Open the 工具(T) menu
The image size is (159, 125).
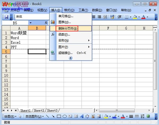pos(83,10)
